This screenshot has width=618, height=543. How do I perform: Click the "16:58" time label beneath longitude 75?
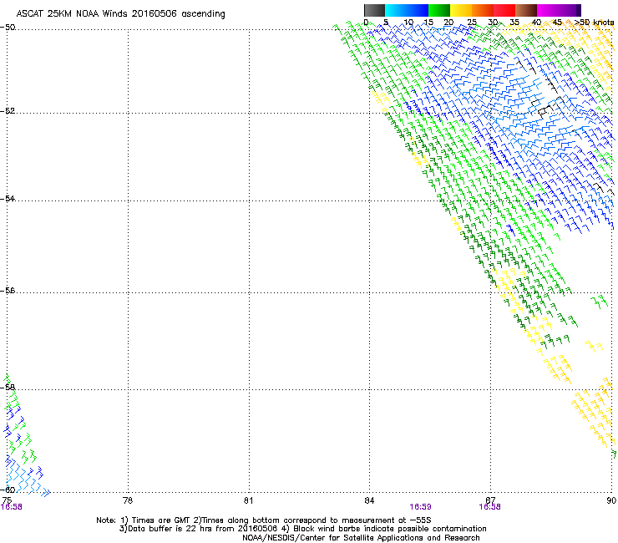click(12, 507)
